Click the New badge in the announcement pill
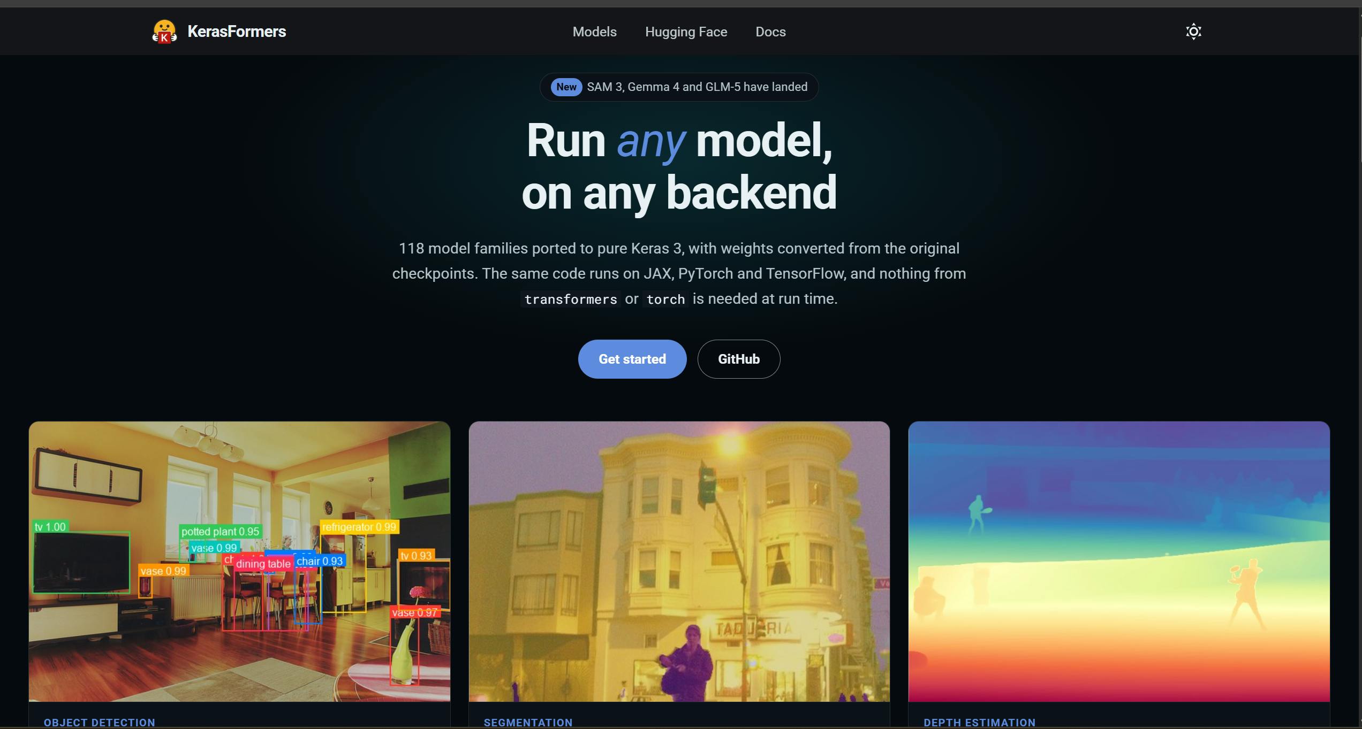This screenshot has height=729, width=1362. pos(566,87)
